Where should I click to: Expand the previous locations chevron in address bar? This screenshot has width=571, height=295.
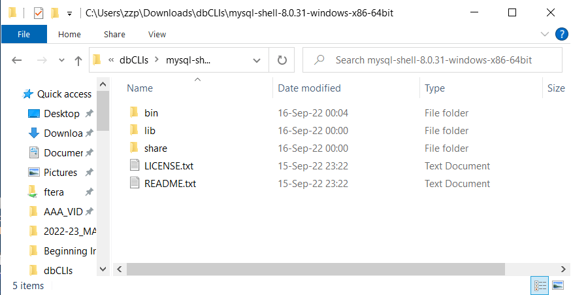(x=257, y=60)
